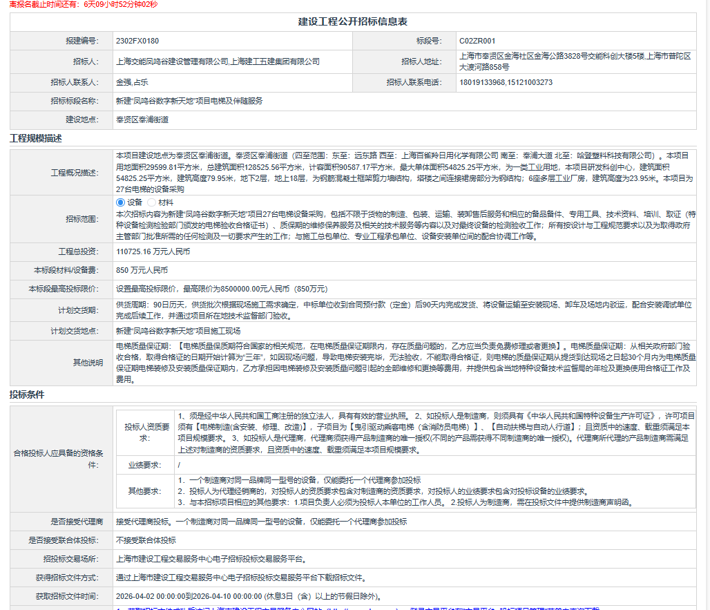Click the 获取招标文件时间 date range
The width and height of the screenshot is (710, 610).
pos(249,596)
